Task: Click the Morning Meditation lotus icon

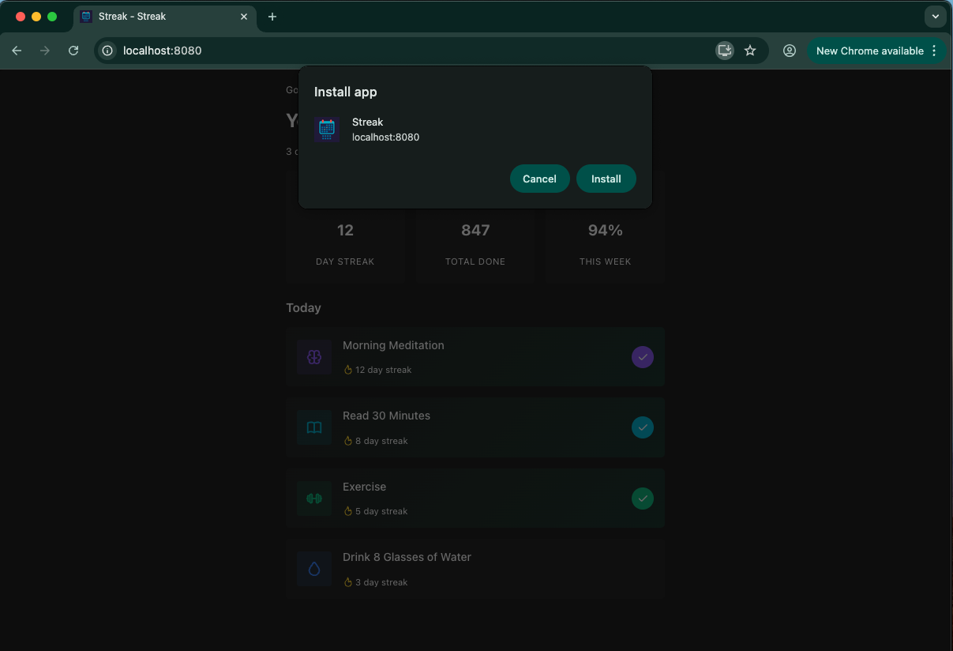Action: tap(313, 357)
